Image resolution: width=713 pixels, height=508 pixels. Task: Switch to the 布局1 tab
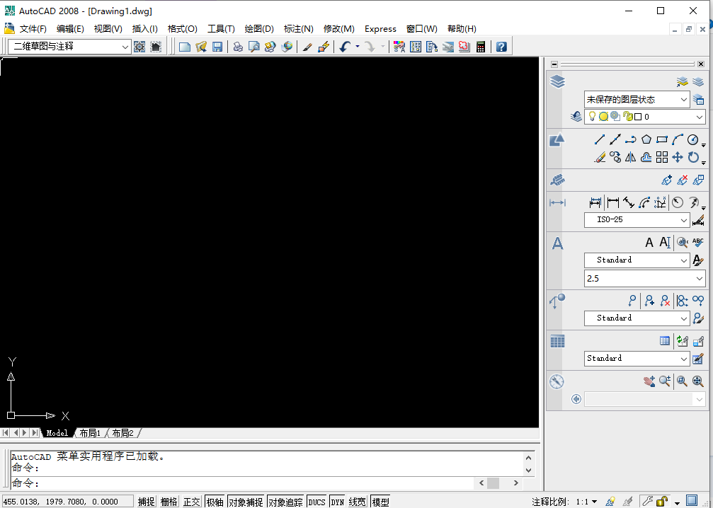coord(89,432)
